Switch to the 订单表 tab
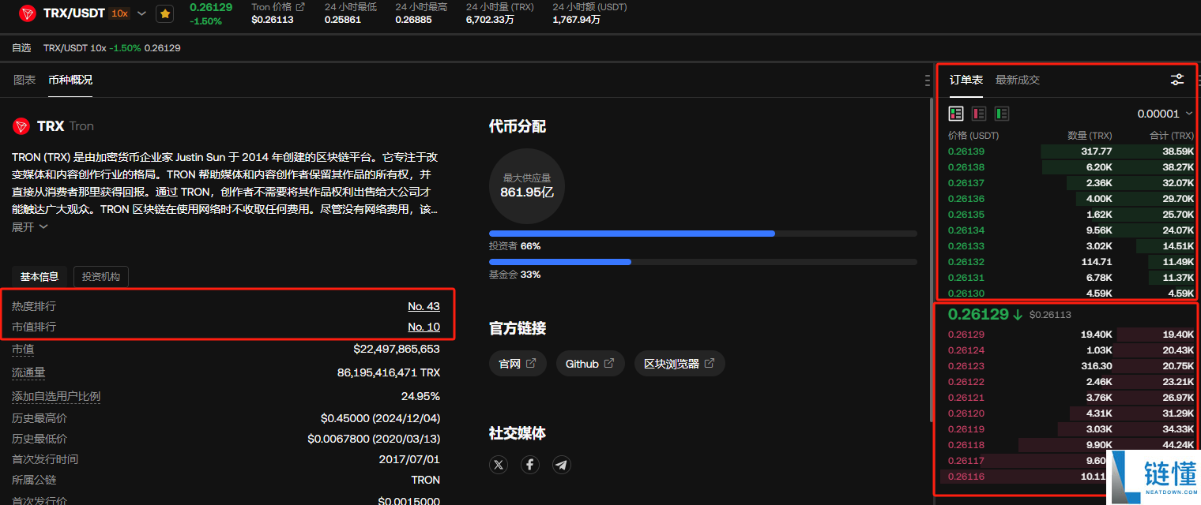The image size is (1201, 505). [966, 80]
